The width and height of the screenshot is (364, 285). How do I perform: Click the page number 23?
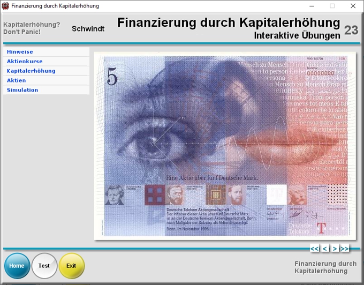[351, 30]
